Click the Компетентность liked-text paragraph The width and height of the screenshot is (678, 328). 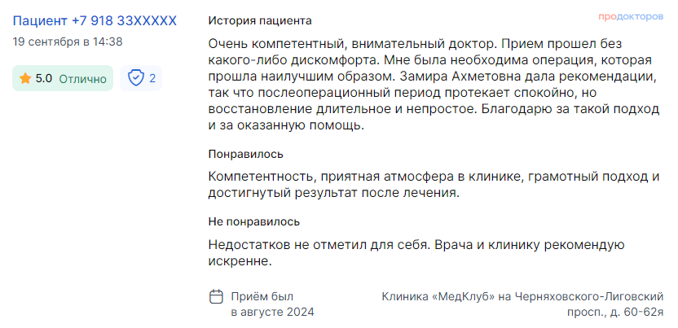(434, 185)
